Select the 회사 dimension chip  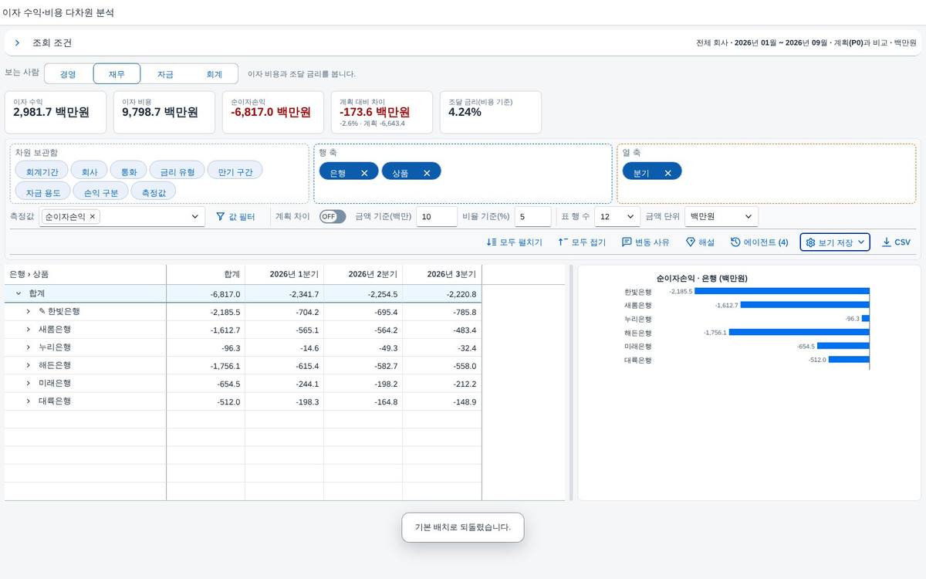(x=90, y=171)
